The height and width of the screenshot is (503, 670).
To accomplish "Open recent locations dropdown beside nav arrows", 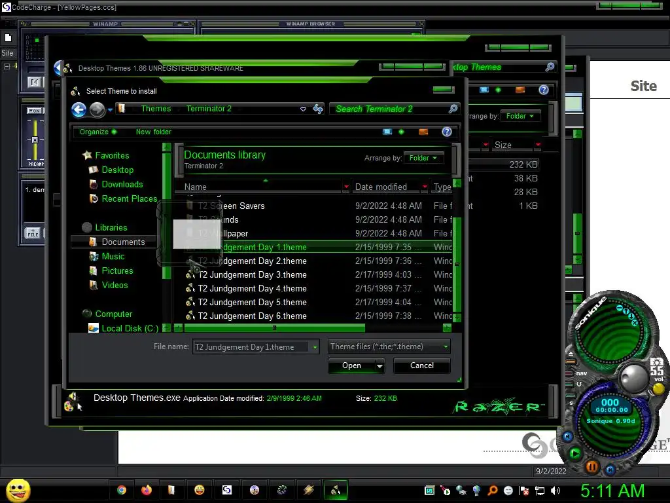I will pyautogui.click(x=110, y=109).
